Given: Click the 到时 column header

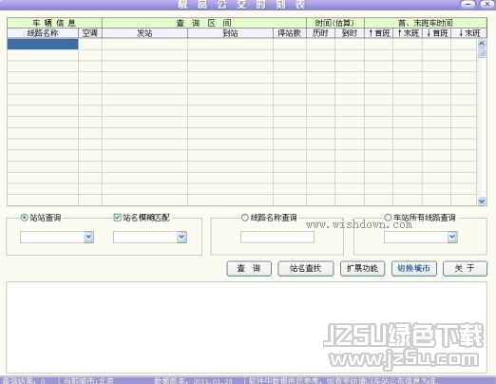Looking at the screenshot, I should [x=350, y=33].
